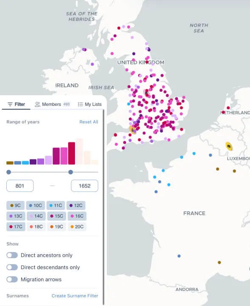Viewport: 250px width, 306px height.
Task: Click the tallest crimson histogram bar
Action: 72,153
